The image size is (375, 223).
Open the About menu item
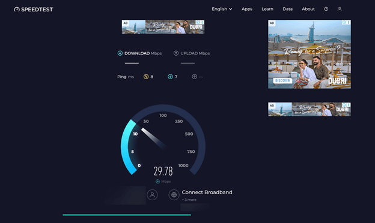[x=308, y=9]
